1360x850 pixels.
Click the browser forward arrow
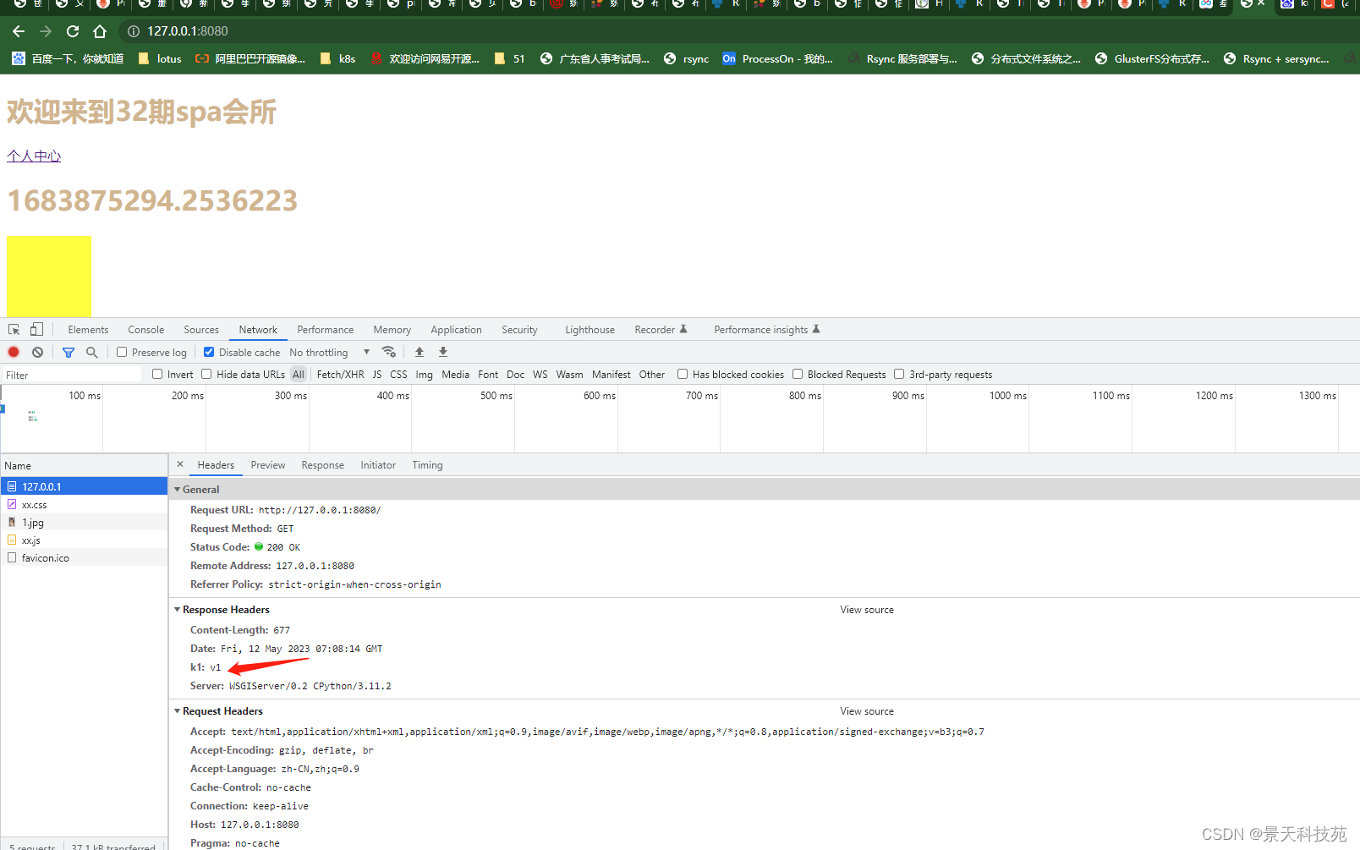pyautogui.click(x=46, y=31)
